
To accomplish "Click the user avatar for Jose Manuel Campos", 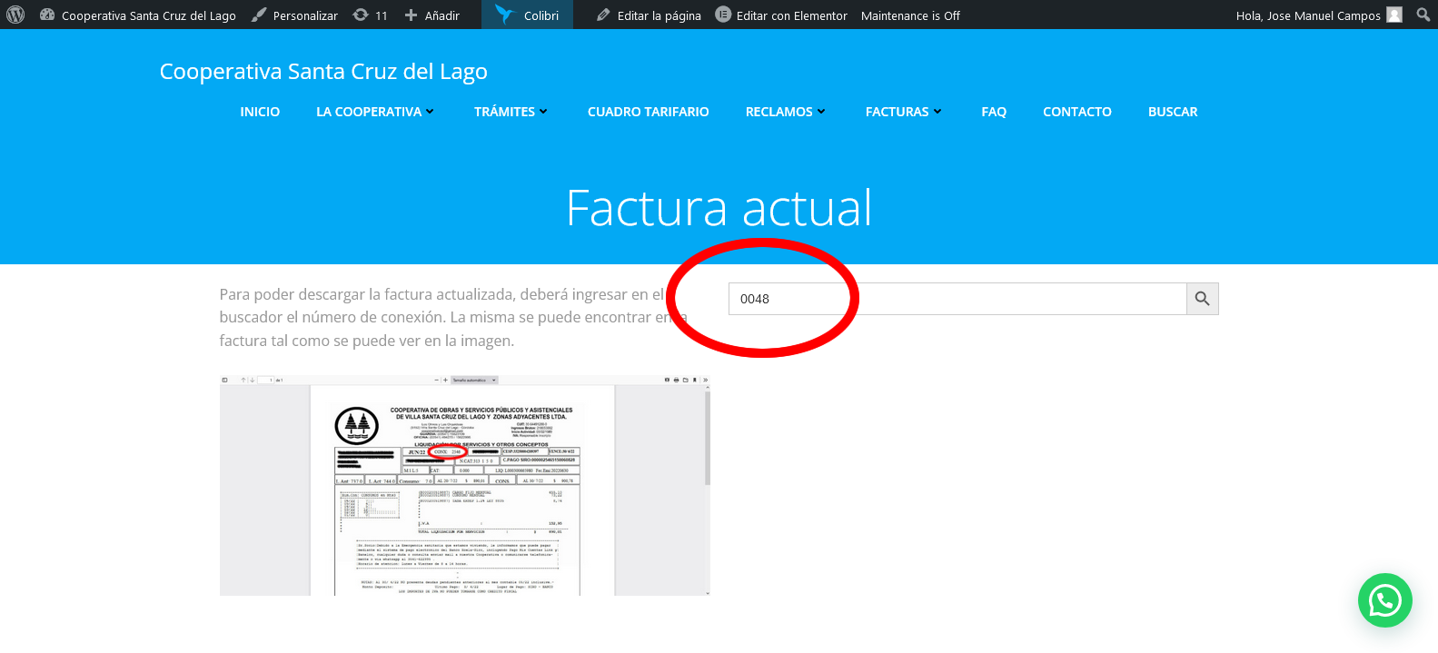I will [1394, 15].
